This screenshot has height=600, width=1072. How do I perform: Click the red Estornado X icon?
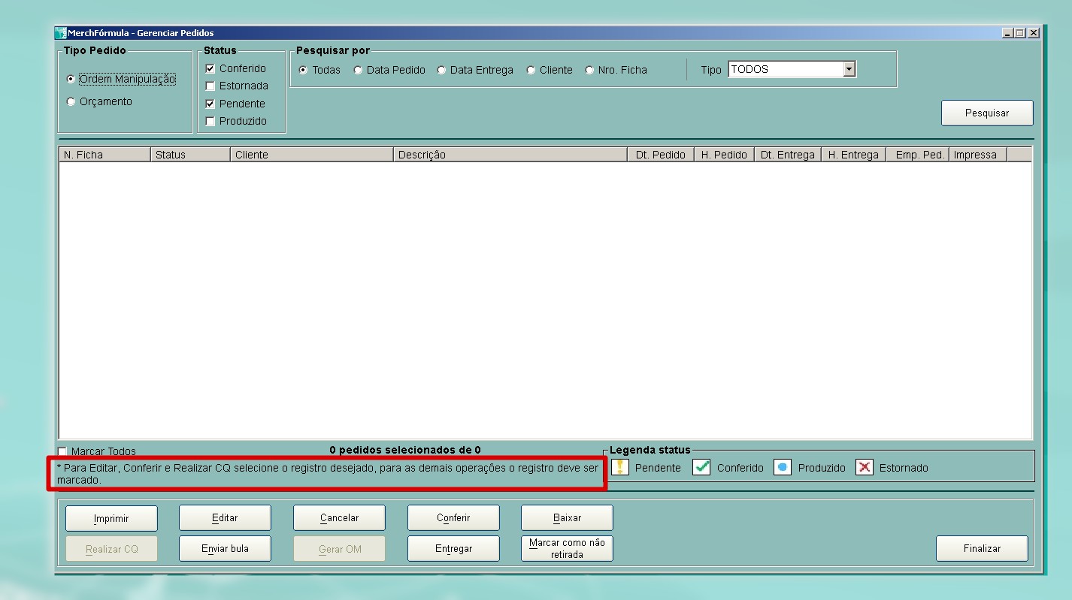pyautogui.click(x=865, y=468)
